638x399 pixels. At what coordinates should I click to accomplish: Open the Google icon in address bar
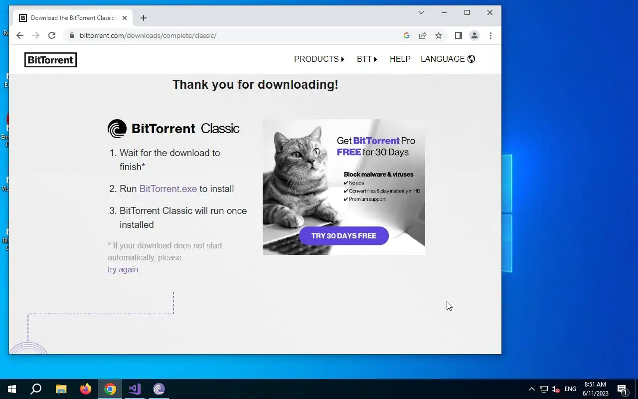[x=407, y=35]
